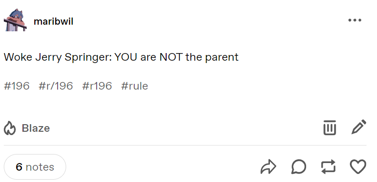This screenshot has width=377, height=182.
Task: Reply using the speech bubble icon
Action: (x=299, y=167)
